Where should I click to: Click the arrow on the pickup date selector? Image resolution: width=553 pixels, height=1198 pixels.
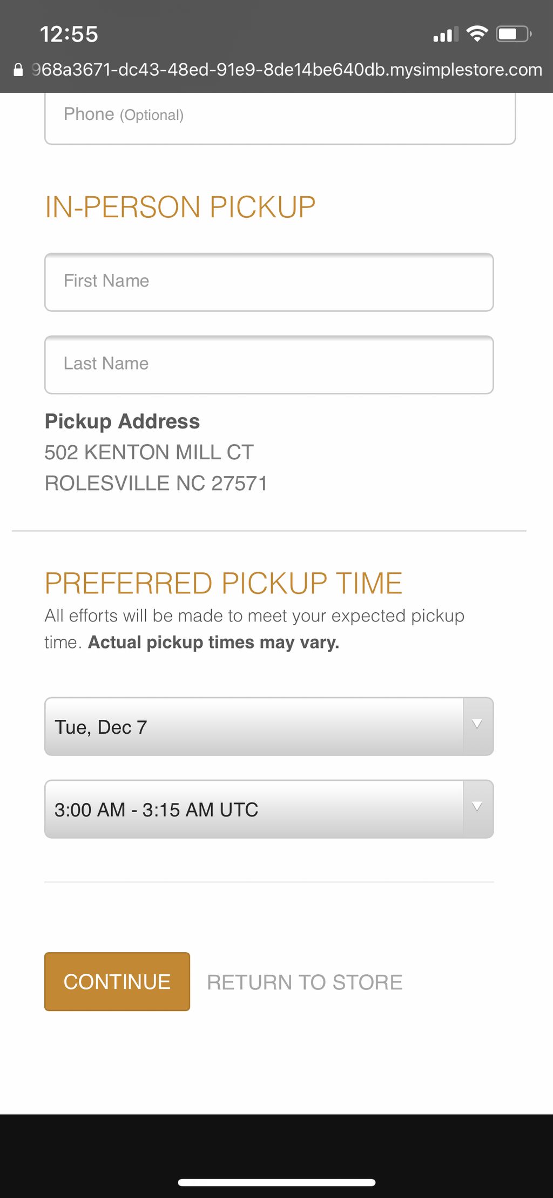tap(477, 725)
